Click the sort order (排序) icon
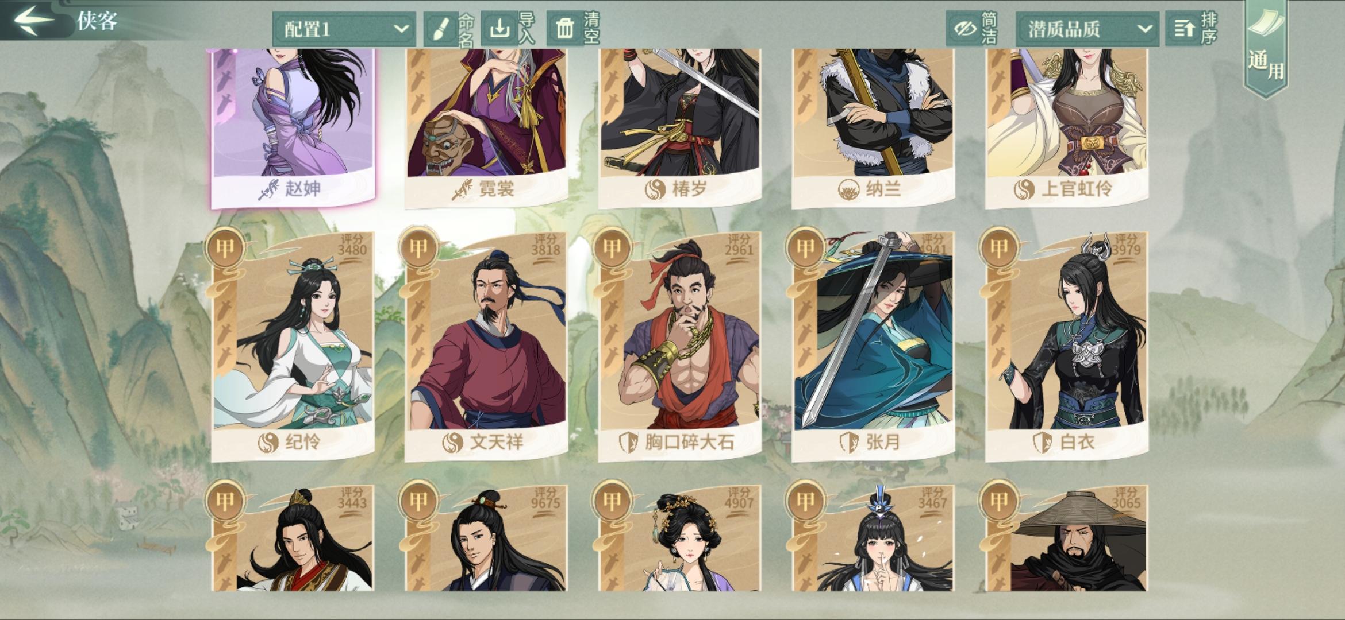This screenshot has width=1345, height=620. [x=1184, y=28]
